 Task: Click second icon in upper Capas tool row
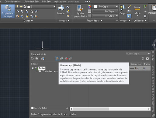22,11
